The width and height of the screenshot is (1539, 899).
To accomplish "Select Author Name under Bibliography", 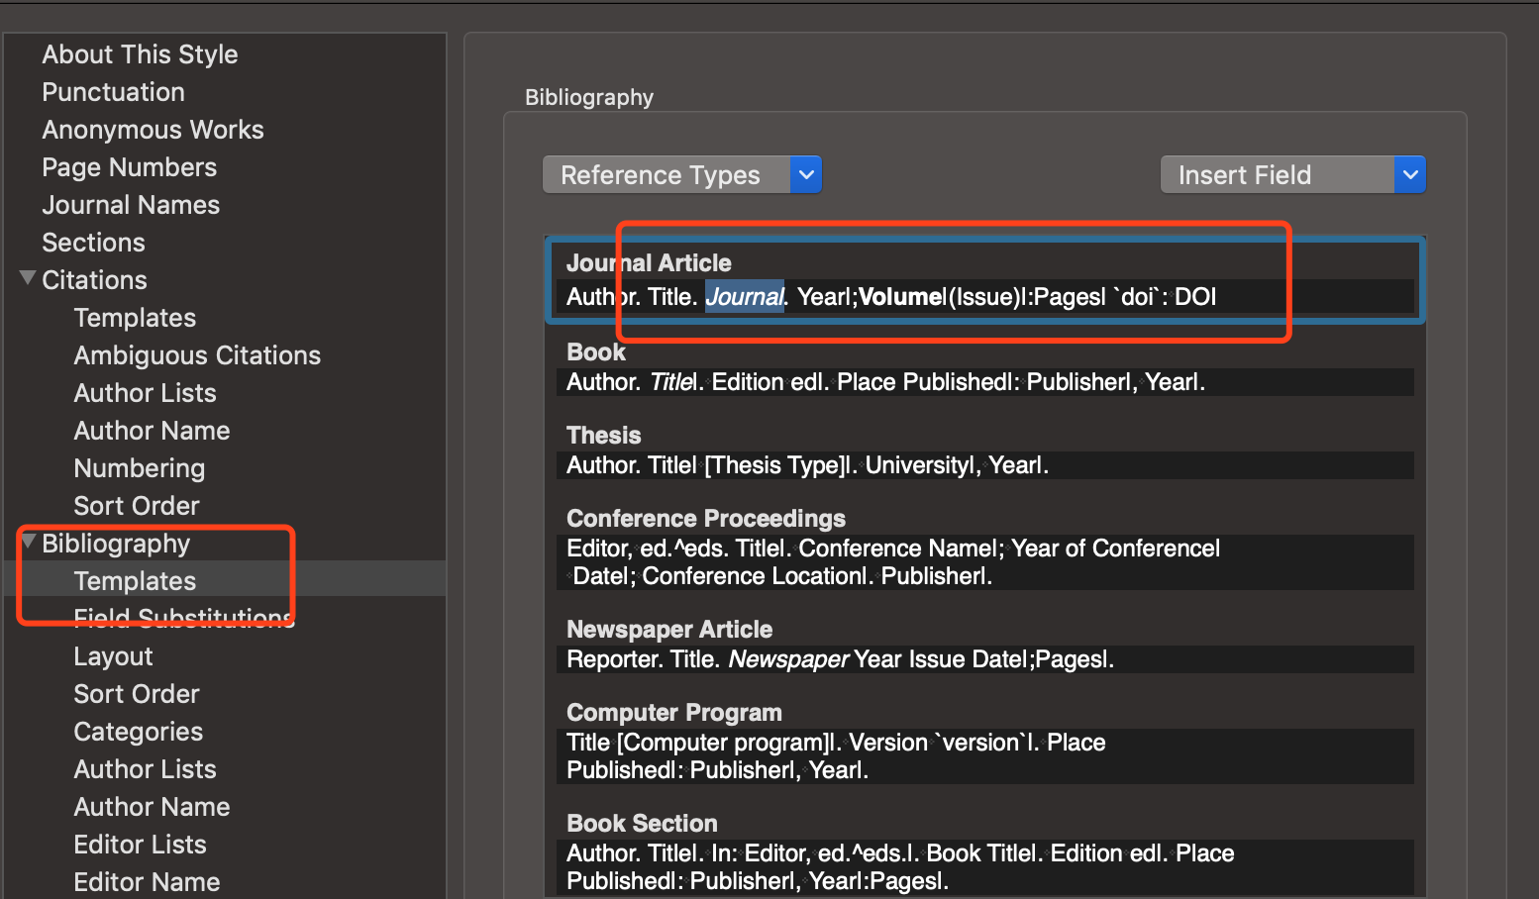I will [152, 807].
